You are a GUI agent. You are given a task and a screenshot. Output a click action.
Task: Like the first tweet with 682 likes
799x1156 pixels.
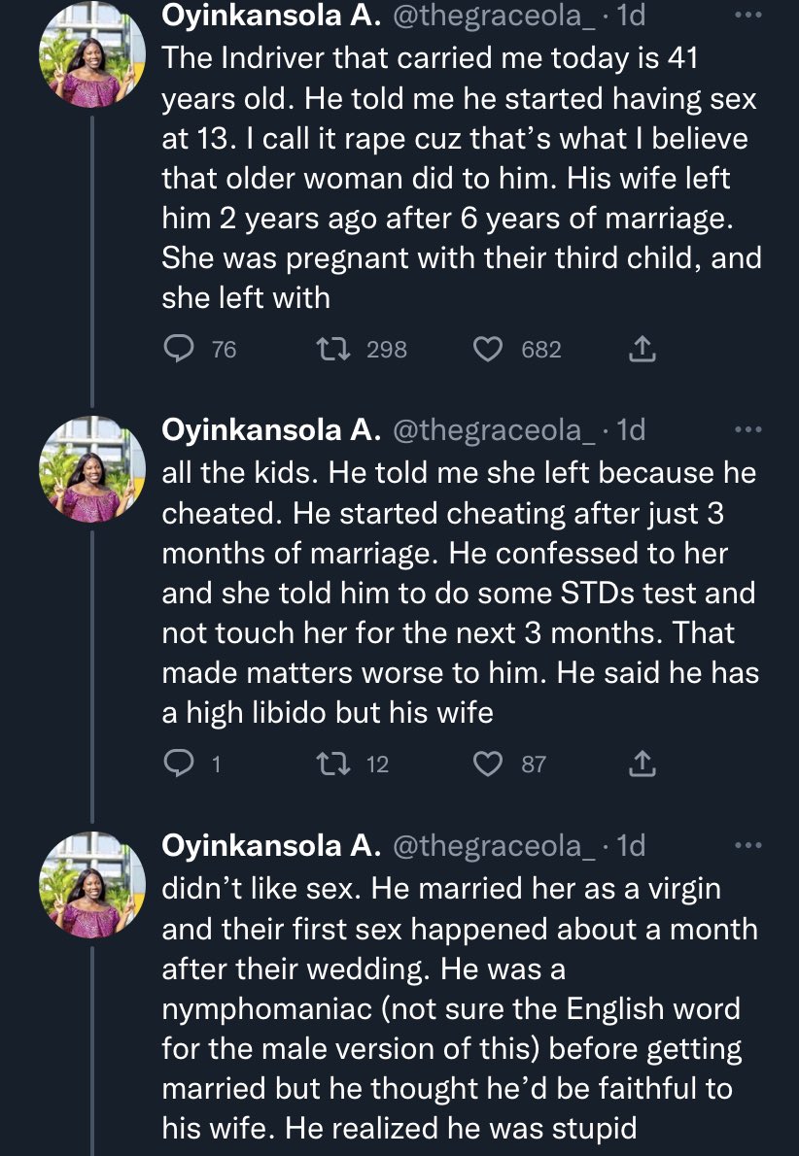click(x=487, y=350)
